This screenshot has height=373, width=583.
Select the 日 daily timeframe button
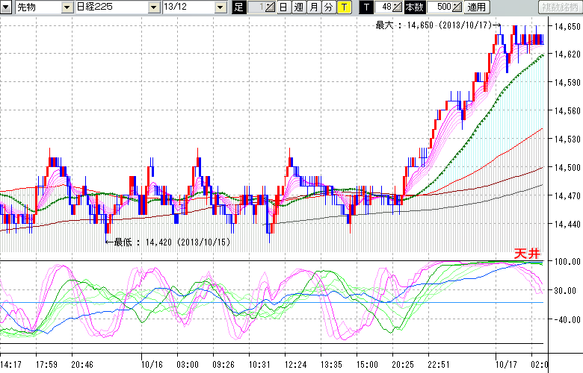(x=283, y=7)
